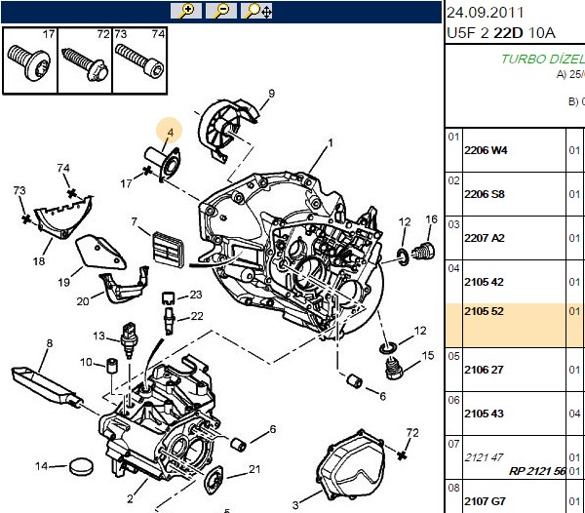Click callout number 20 bracket
This screenshot has width=585, height=513.
coord(83,301)
